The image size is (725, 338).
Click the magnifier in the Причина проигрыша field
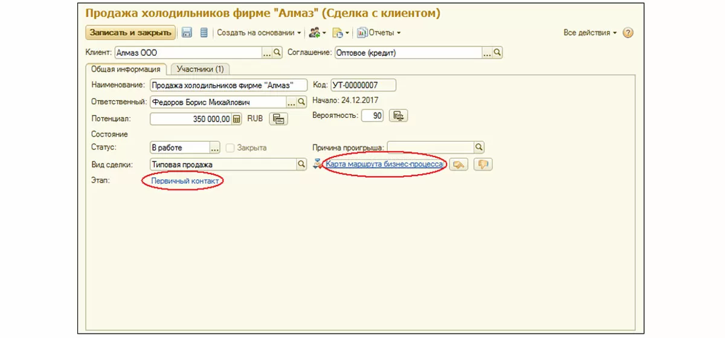[479, 147]
